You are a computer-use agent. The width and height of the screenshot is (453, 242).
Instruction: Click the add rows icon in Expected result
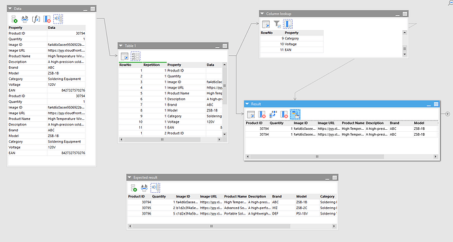pos(133,188)
